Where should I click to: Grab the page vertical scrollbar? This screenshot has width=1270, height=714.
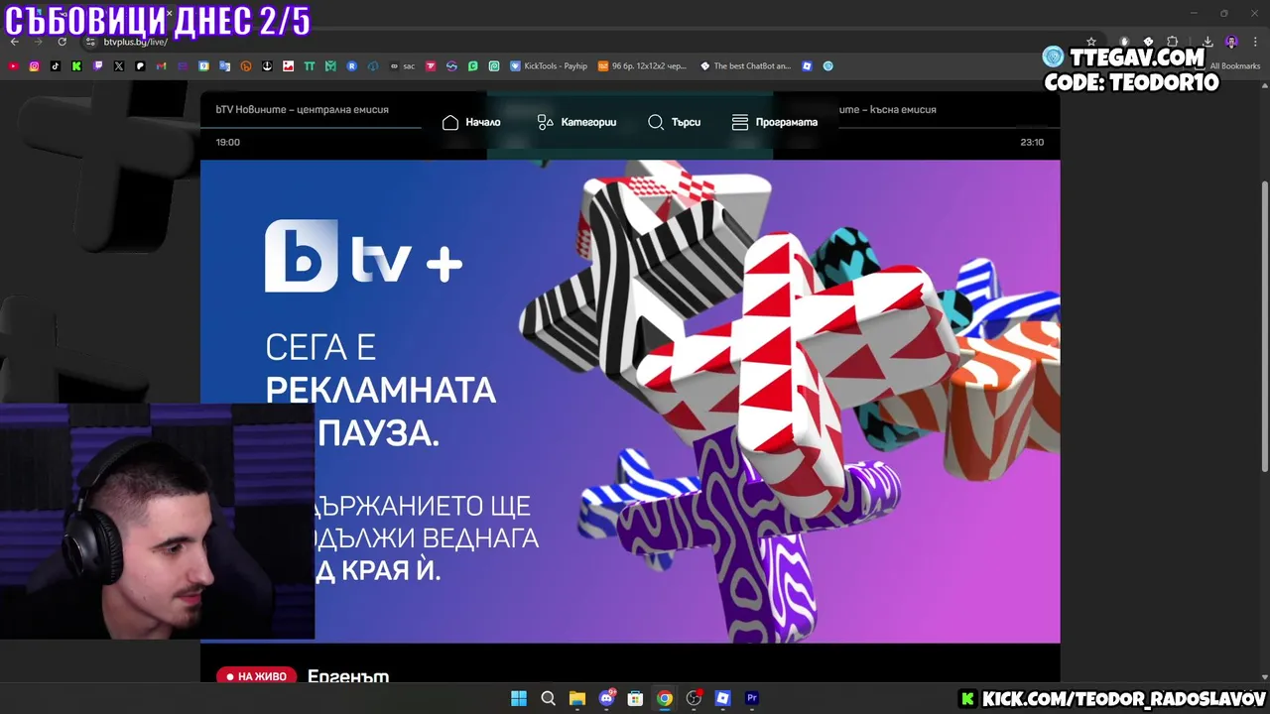click(1264, 327)
